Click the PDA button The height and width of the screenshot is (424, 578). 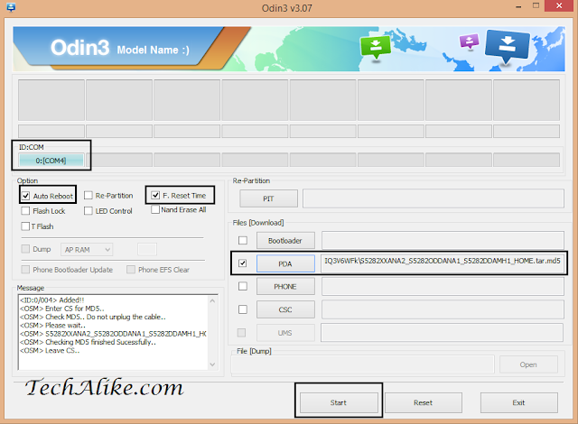coord(285,263)
